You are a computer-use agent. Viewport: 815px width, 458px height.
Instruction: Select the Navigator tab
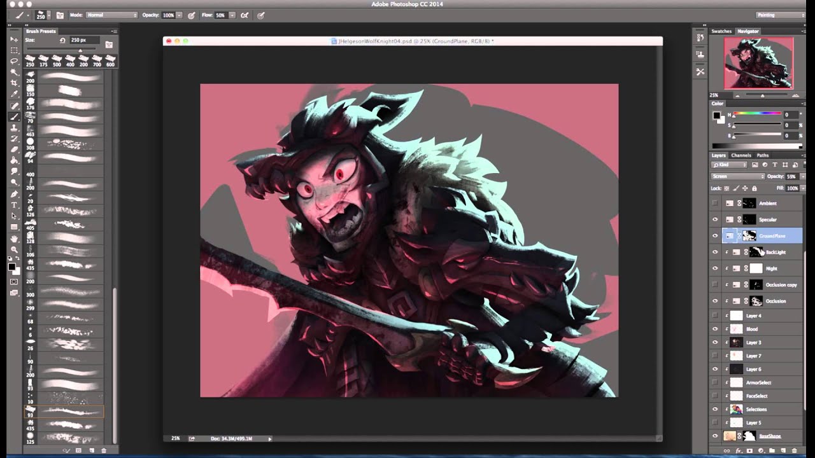click(x=748, y=31)
